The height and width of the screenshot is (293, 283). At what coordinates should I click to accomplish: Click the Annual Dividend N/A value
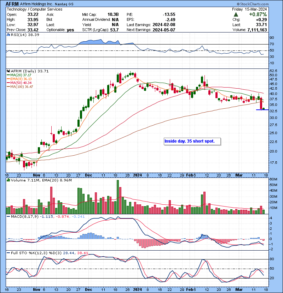coord(115,20)
